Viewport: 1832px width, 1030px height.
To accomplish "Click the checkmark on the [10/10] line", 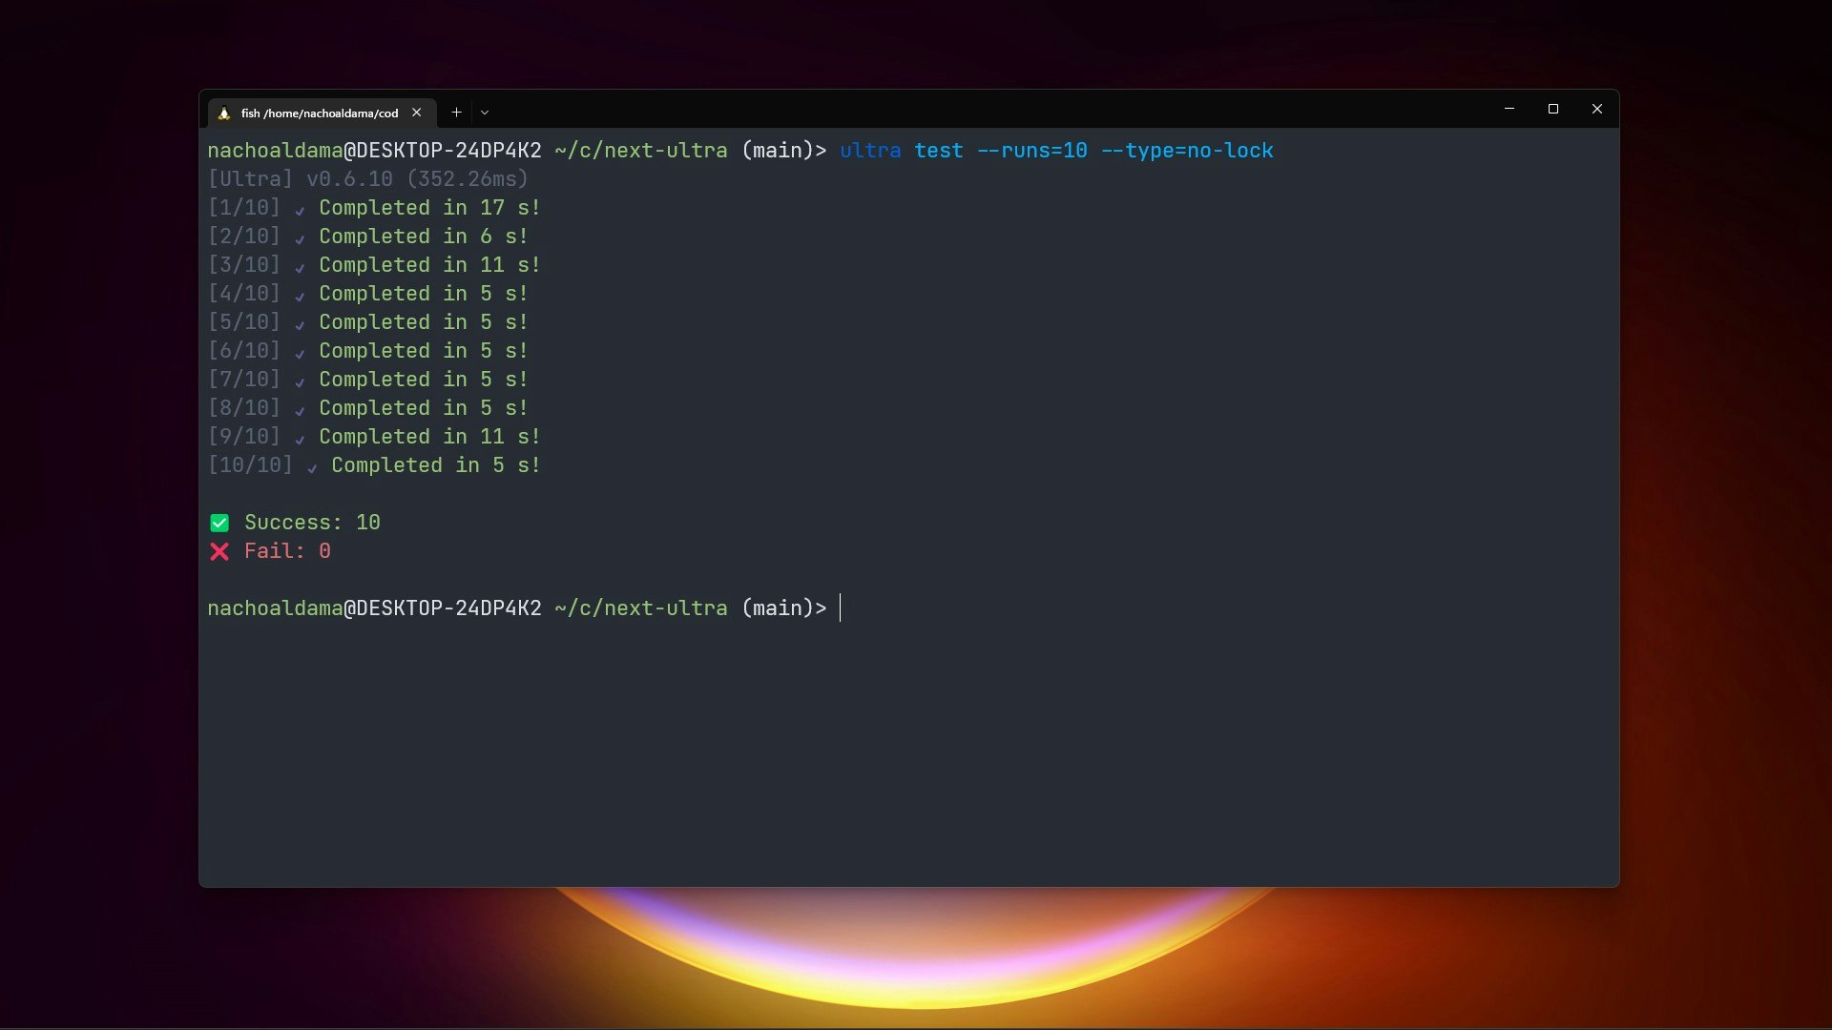I will [312, 467].
